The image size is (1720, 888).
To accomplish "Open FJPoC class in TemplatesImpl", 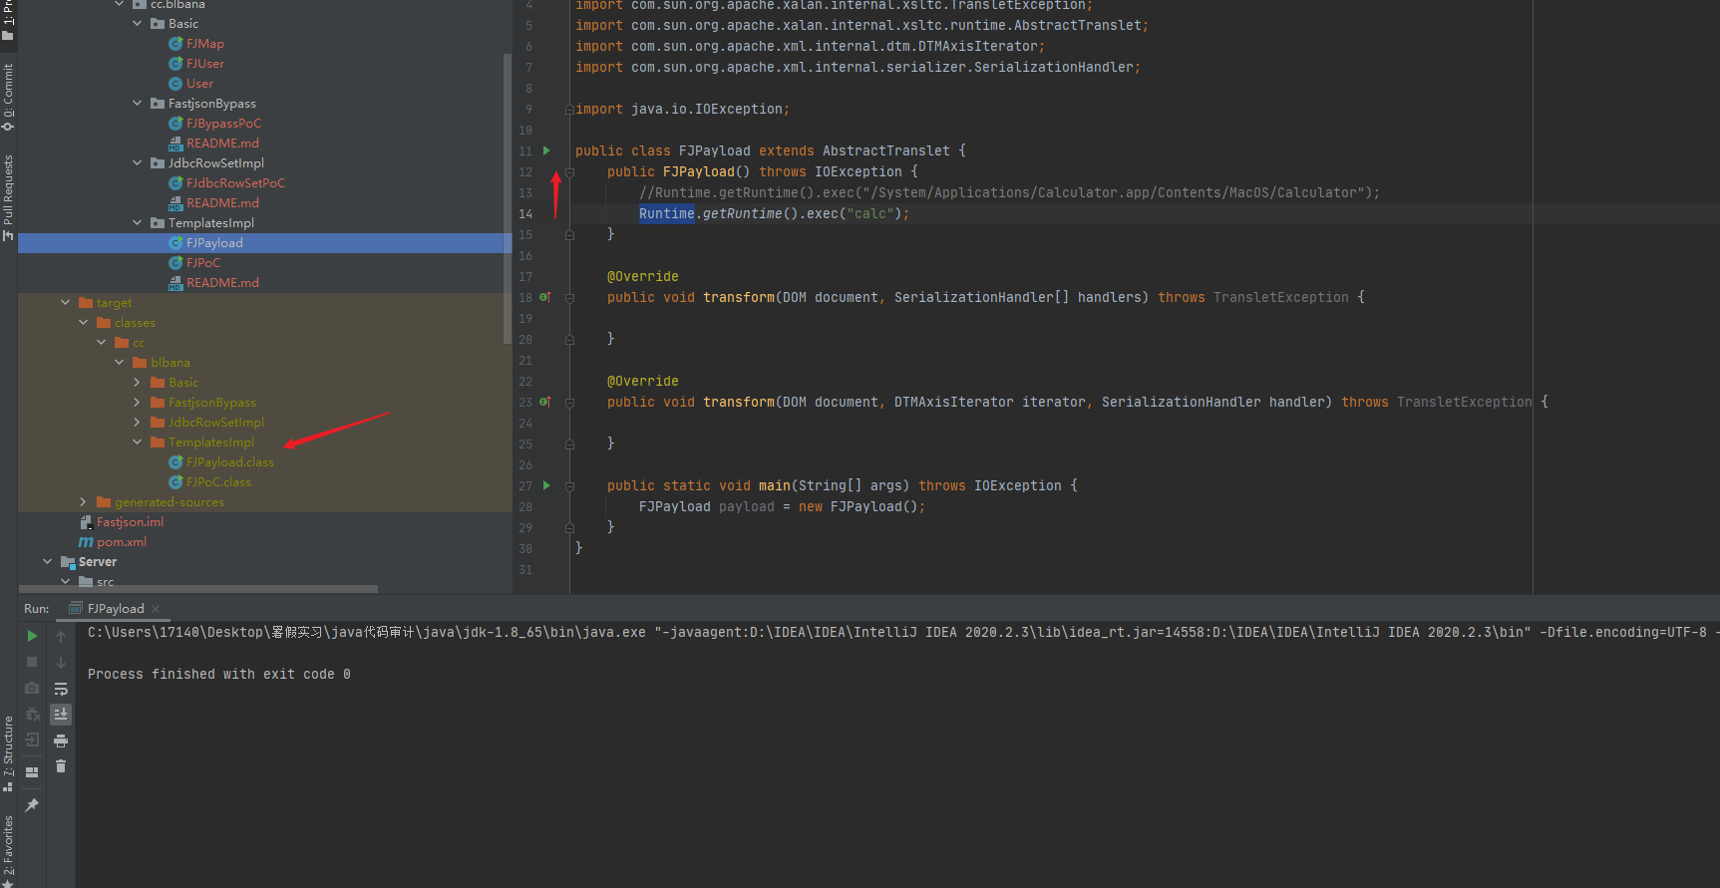I will click(203, 263).
